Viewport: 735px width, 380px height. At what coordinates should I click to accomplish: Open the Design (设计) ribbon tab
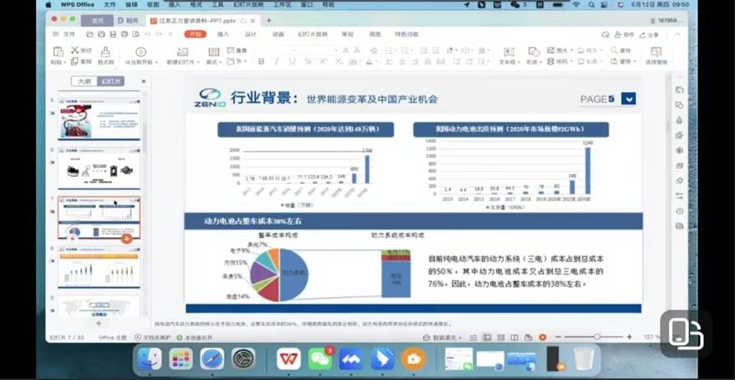(x=251, y=34)
